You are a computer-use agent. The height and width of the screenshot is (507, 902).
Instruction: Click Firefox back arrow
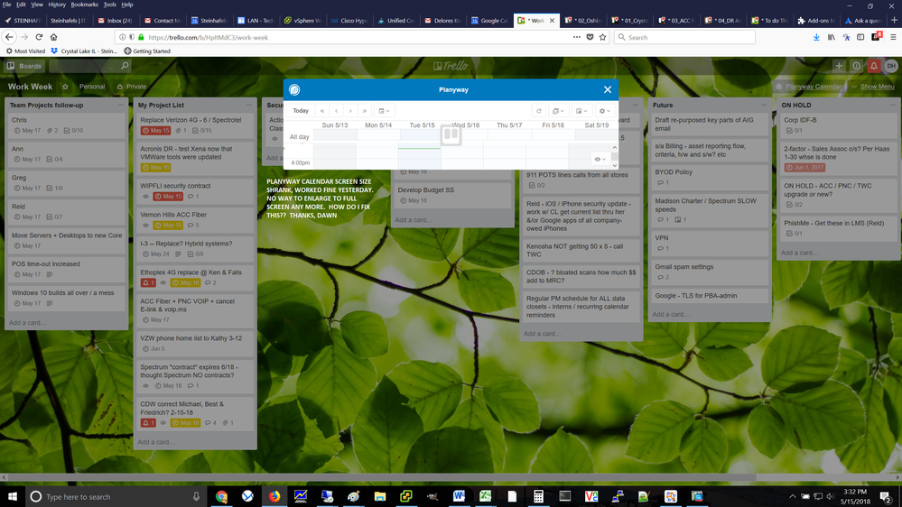[9, 37]
